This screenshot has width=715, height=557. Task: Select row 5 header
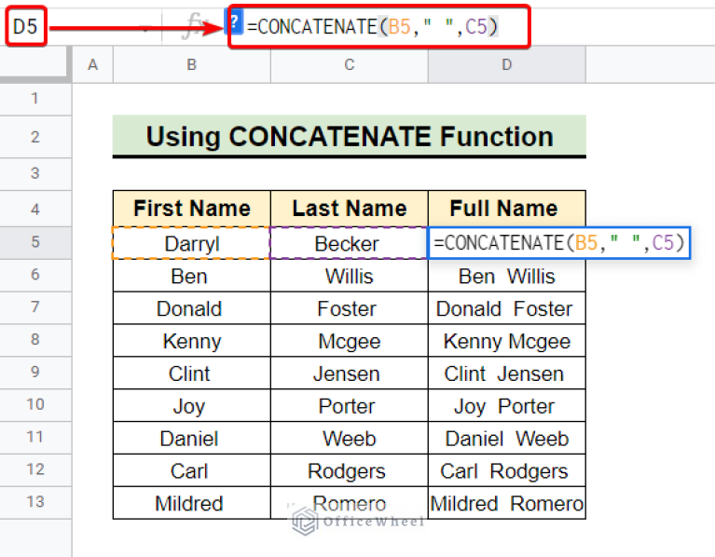coord(35,242)
